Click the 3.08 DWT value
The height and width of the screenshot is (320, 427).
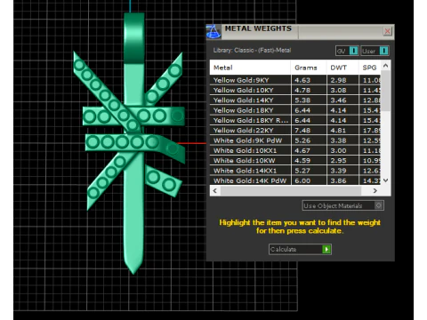coord(338,91)
